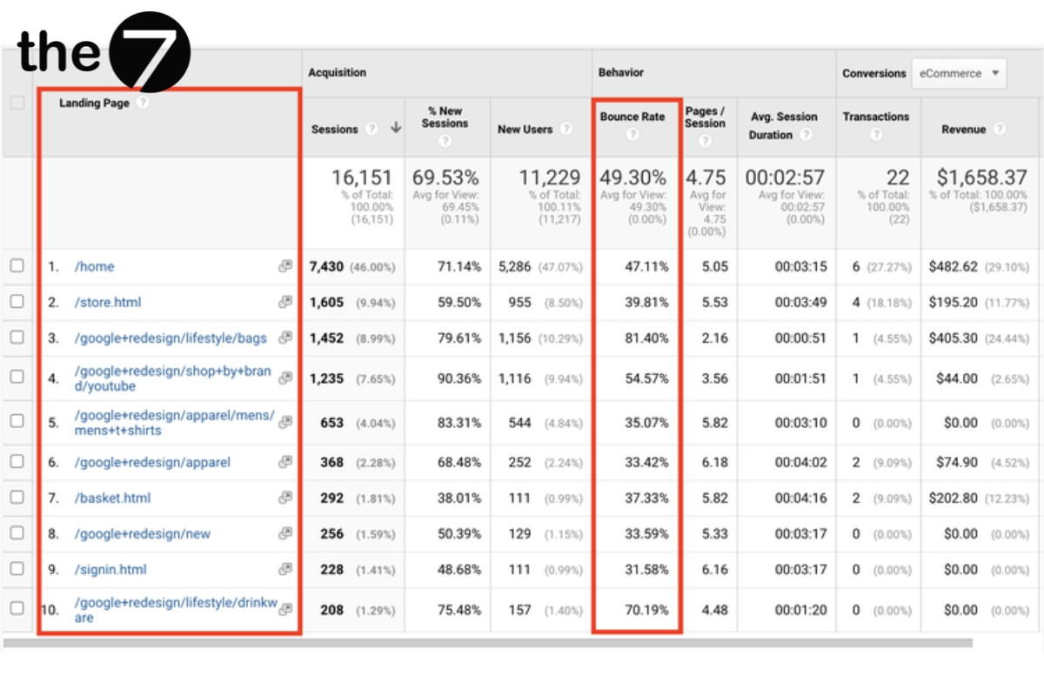Open help tooltip for Transactions column
1044x696 pixels.
click(x=876, y=132)
